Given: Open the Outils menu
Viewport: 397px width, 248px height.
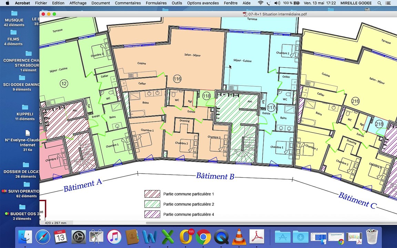Looking at the screenshot, I should coord(177,3).
